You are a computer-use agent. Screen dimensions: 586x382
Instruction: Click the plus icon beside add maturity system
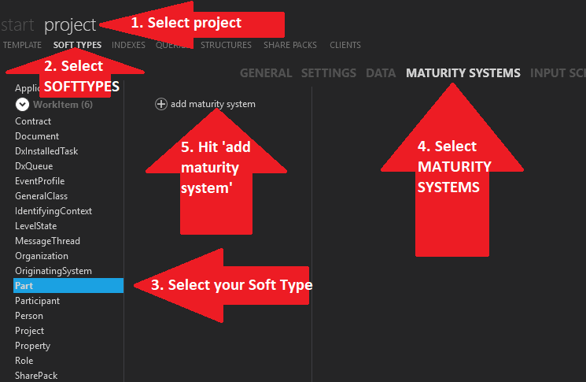[x=161, y=104]
